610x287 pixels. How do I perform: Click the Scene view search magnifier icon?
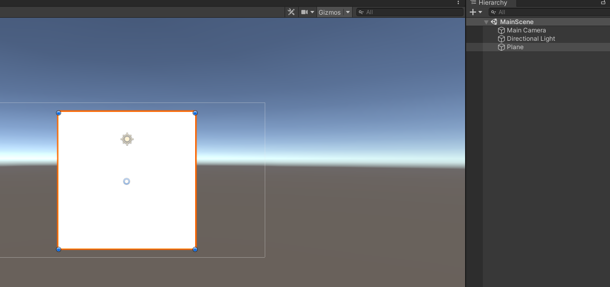(x=361, y=12)
